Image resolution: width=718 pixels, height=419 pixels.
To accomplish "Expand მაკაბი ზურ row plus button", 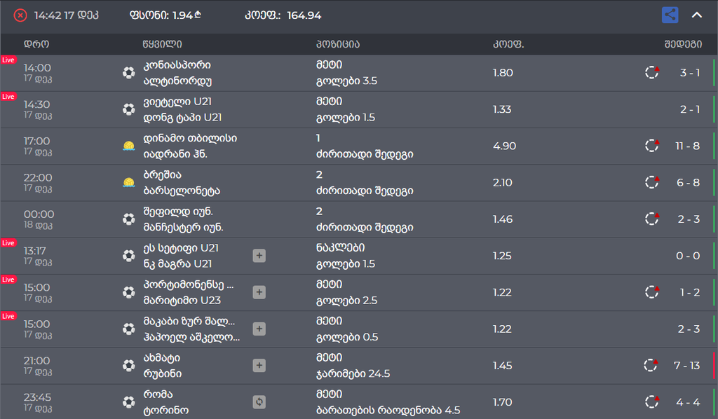I will point(259,329).
